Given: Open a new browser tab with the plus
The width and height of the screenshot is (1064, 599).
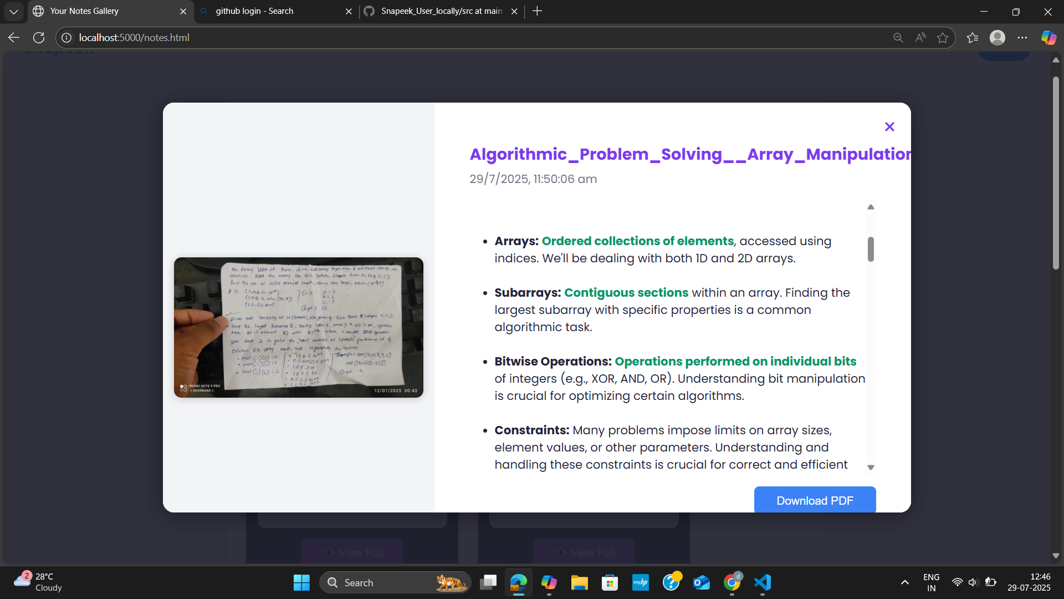Looking at the screenshot, I should pyautogui.click(x=536, y=11).
